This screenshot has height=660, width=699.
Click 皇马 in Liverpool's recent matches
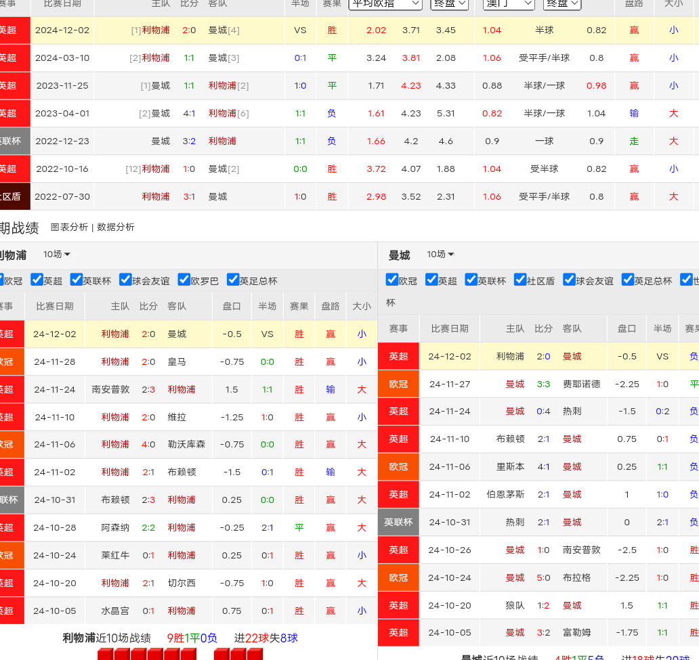point(177,362)
